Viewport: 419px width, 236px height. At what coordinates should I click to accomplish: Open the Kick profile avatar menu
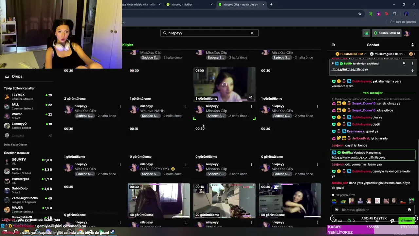click(407, 33)
